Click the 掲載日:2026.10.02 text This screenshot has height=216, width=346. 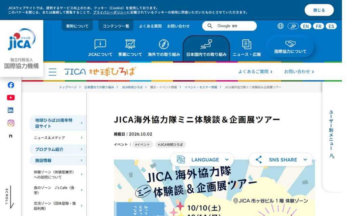coord(133,134)
